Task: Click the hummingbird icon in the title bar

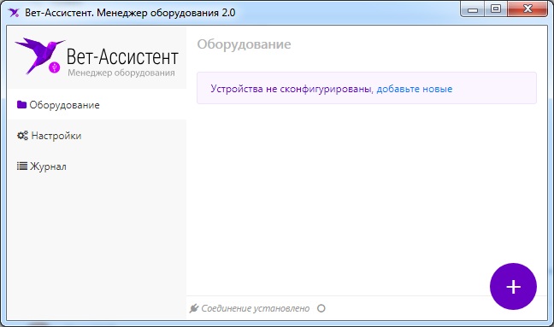Action: (14, 13)
